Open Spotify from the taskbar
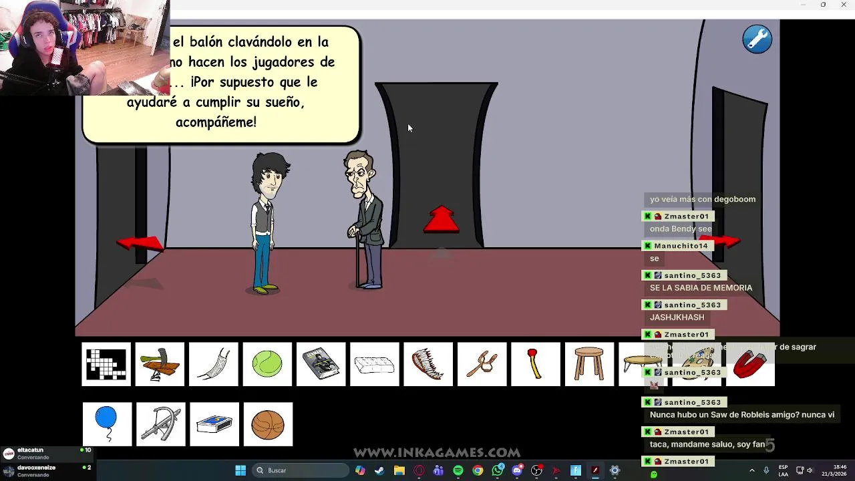The height and width of the screenshot is (481, 855). (x=458, y=470)
